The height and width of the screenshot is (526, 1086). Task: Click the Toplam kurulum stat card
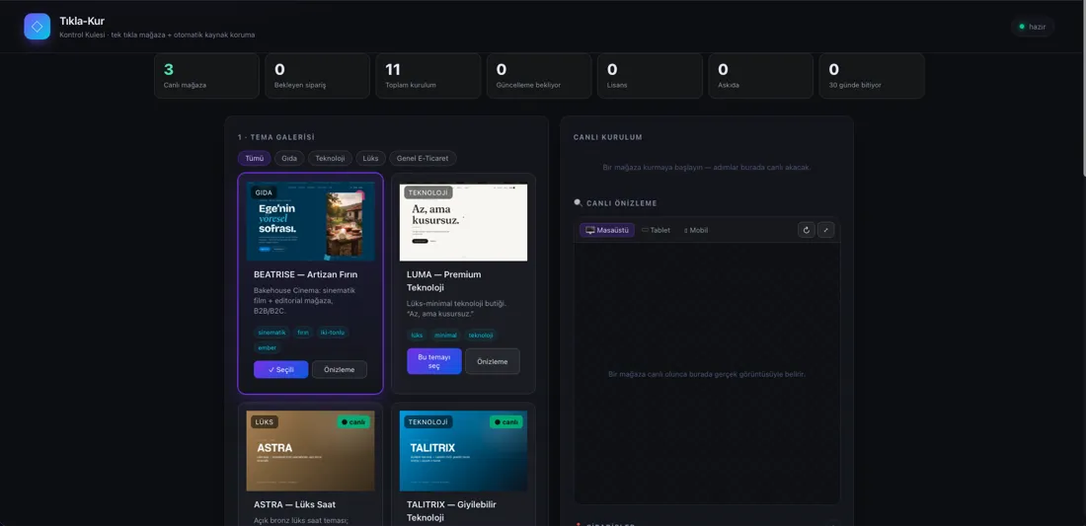(428, 75)
